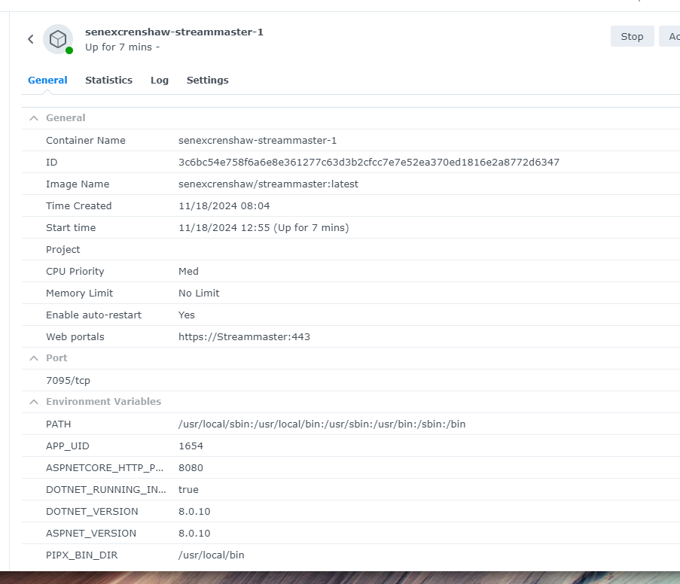Switch to the Statistics tab

click(108, 80)
